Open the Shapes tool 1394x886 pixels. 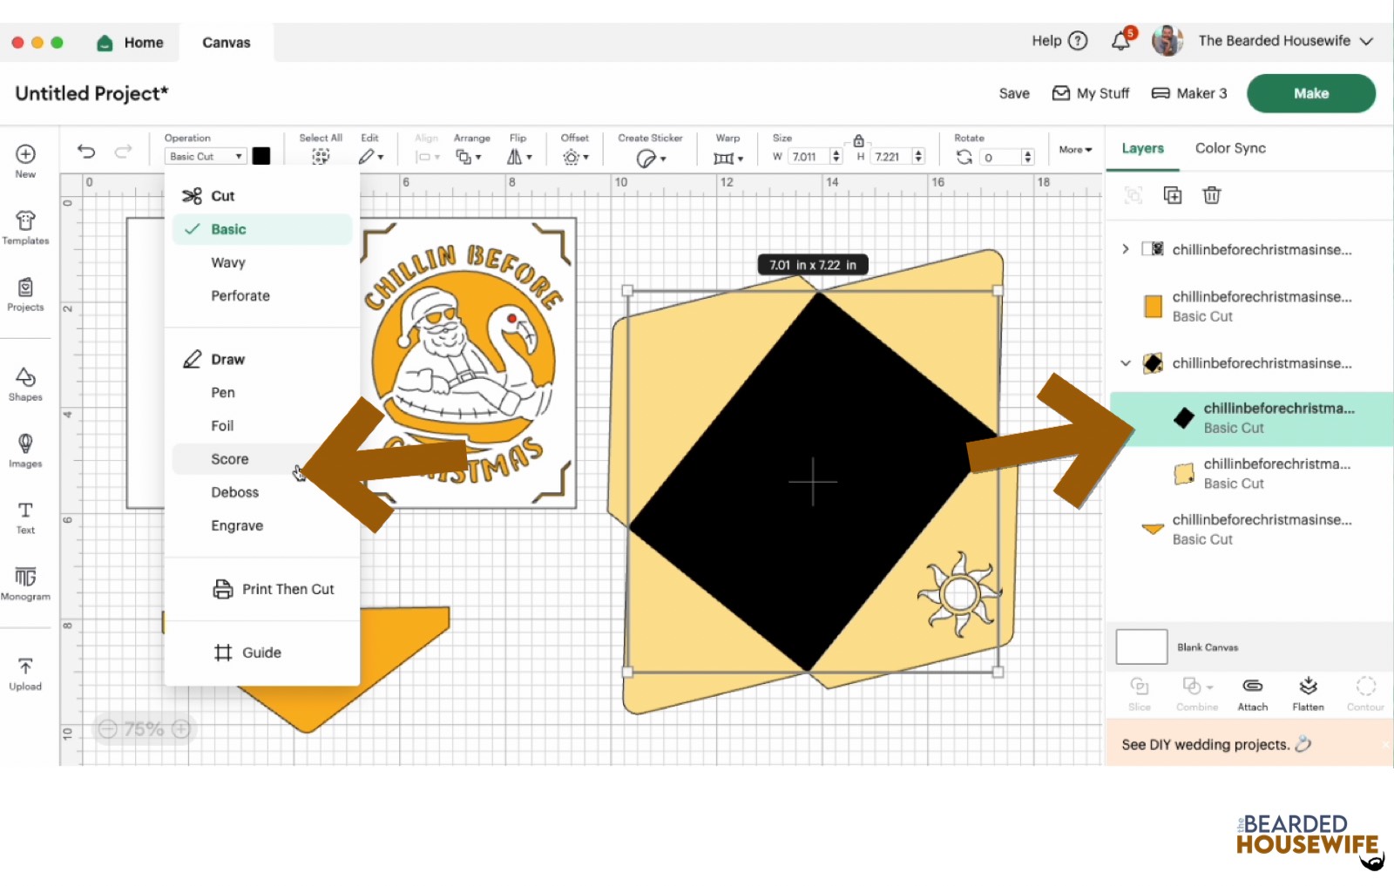point(25,384)
